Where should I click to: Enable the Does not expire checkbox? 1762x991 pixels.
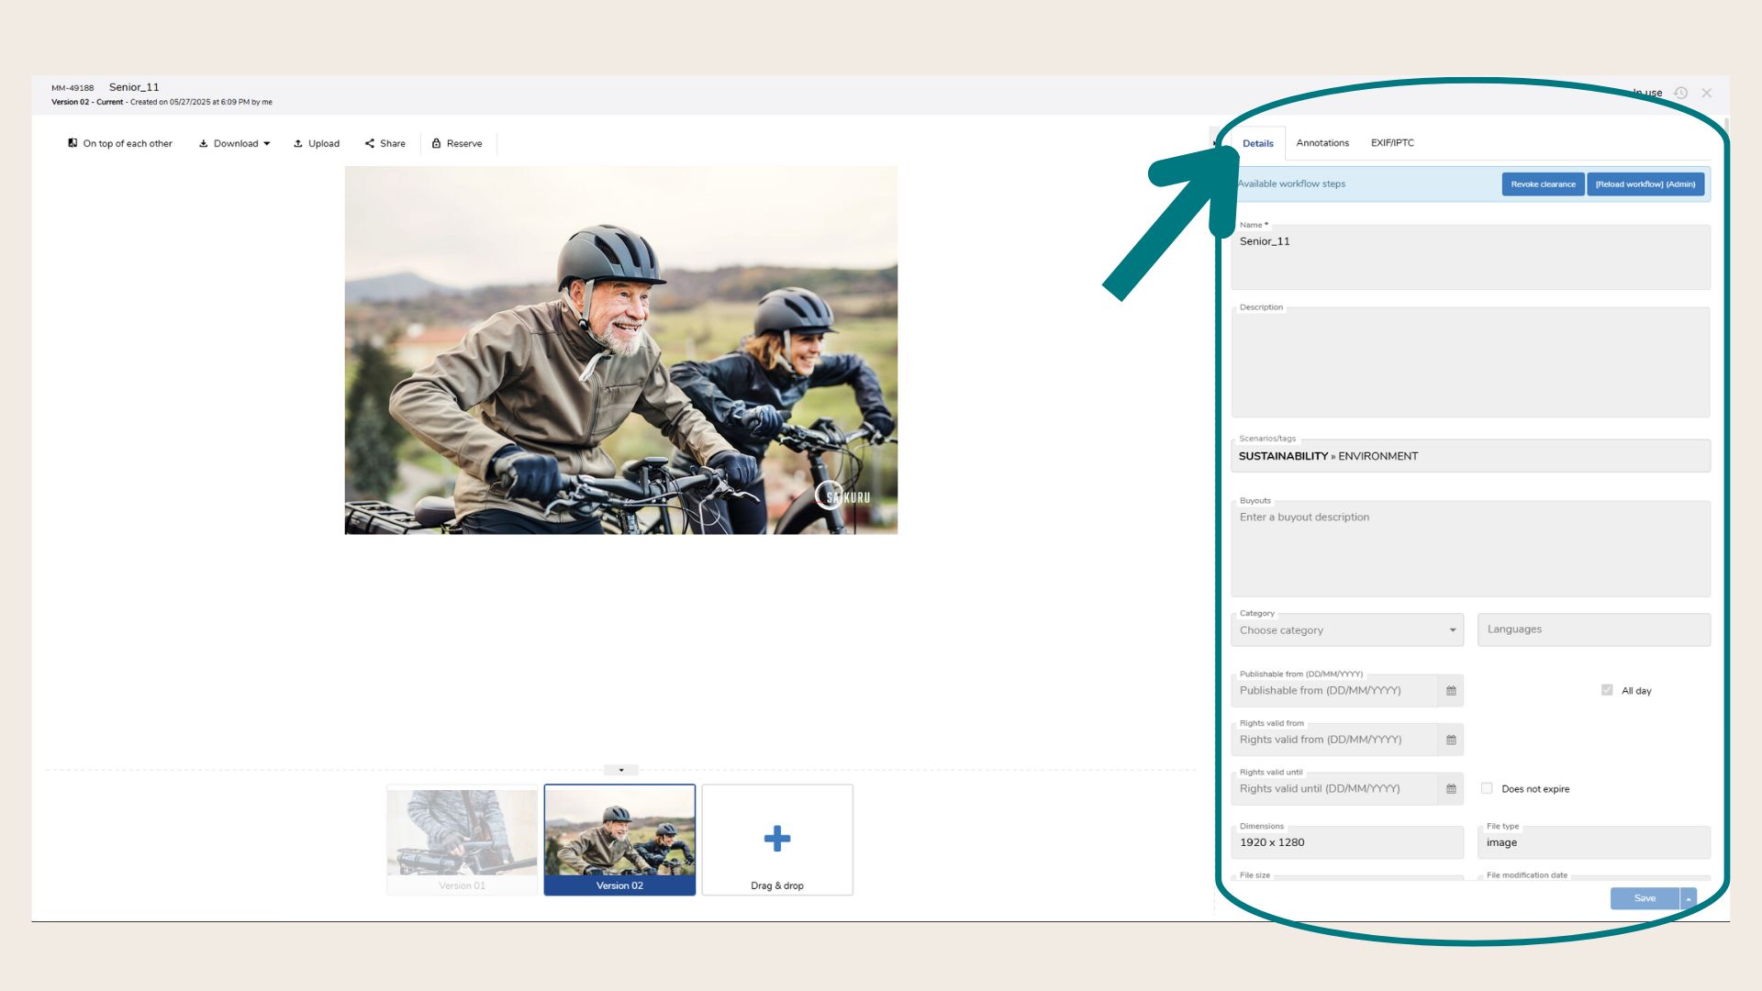click(1487, 788)
